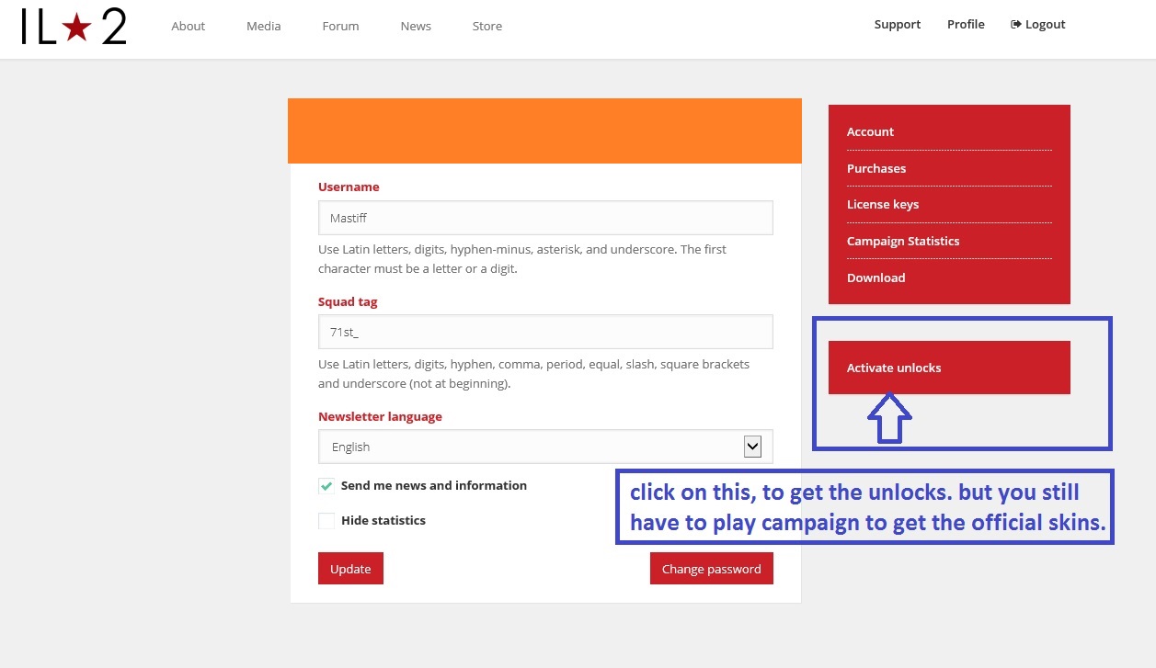Open the Newsletter language dropdown
The width and height of the screenshot is (1156, 668).
click(x=545, y=447)
